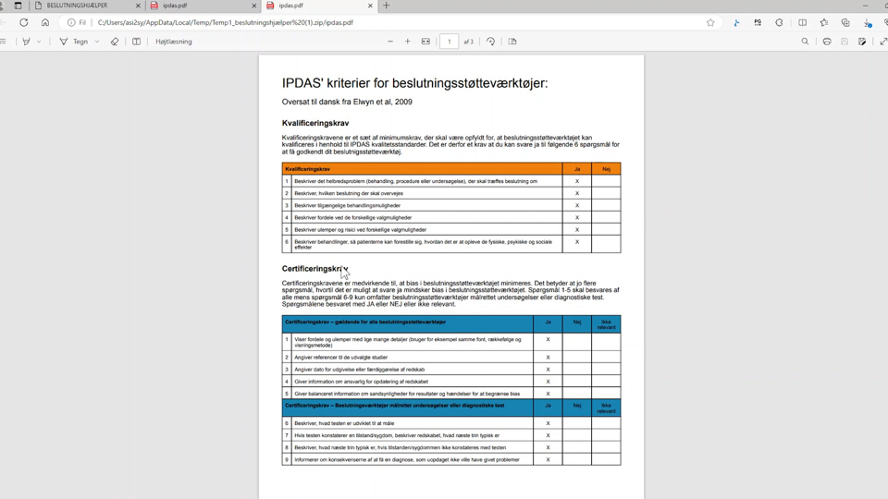Toggle the split view book icon

coord(137,42)
